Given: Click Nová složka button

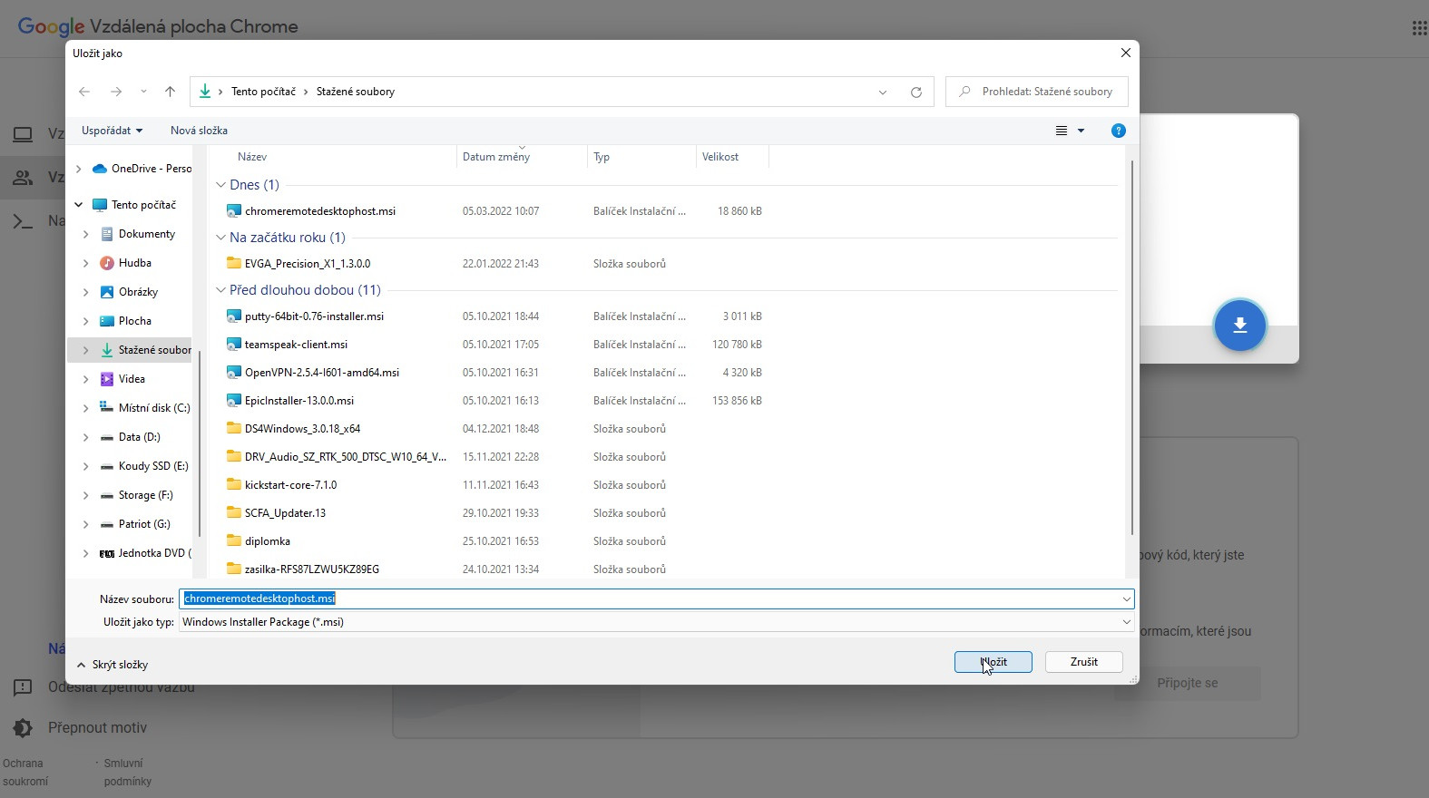Looking at the screenshot, I should [x=199, y=131].
